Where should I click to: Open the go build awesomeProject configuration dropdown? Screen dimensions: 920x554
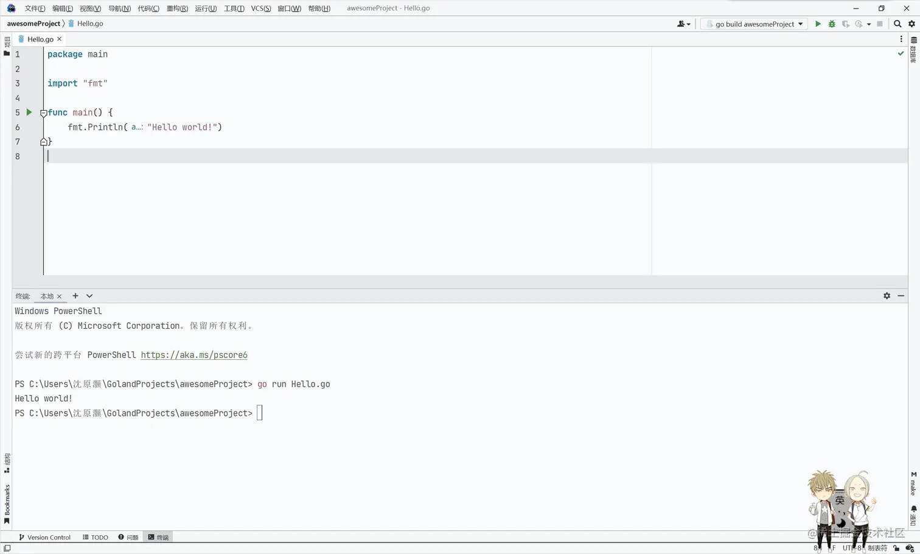pos(754,24)
